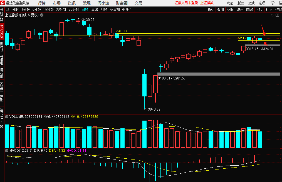Open the 资讯 menu

71,3
